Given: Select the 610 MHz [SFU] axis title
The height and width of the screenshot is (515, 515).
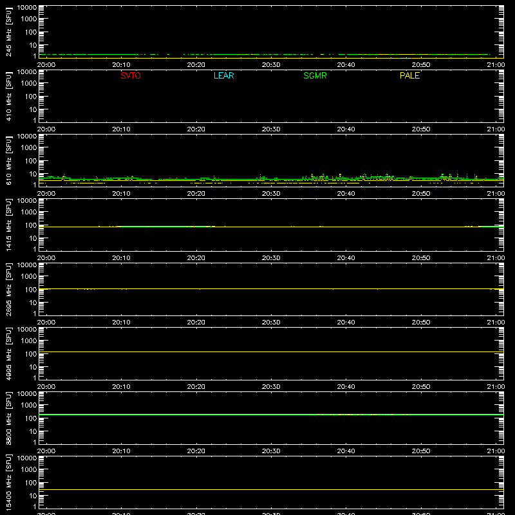Looking at the screenshot, I should (x=8, y=160).
